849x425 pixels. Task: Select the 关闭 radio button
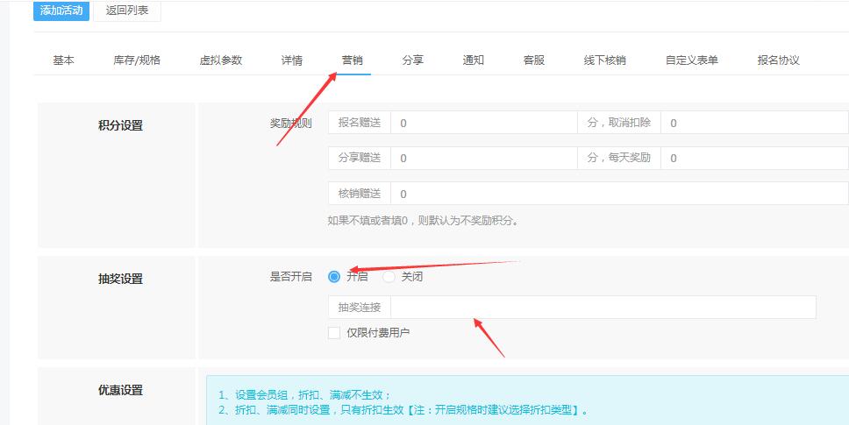[389, 277]
